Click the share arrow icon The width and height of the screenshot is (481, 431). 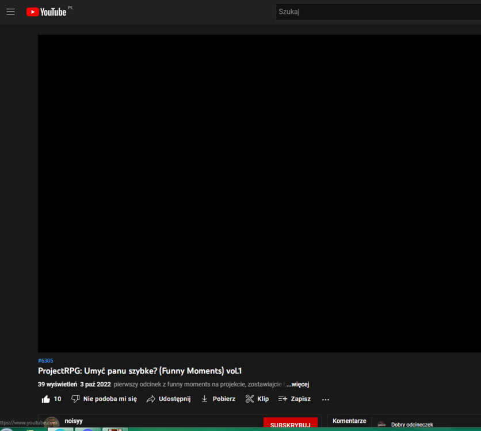pyautogui.click(x=151, y=399)
